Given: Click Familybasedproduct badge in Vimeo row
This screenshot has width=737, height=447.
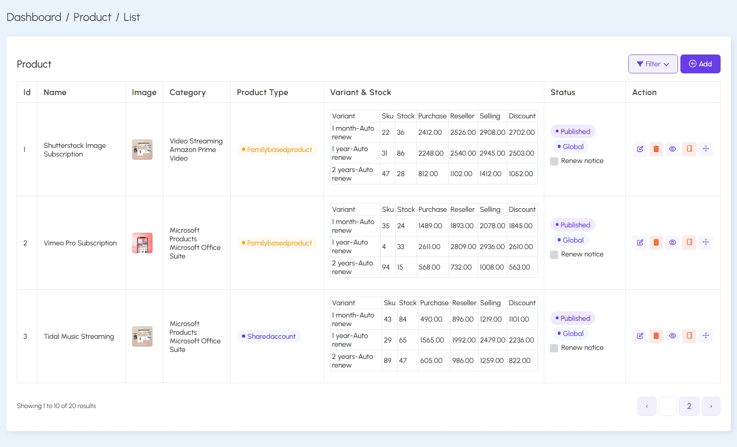Looking at the screenshot, I should [x=277, y=243].
